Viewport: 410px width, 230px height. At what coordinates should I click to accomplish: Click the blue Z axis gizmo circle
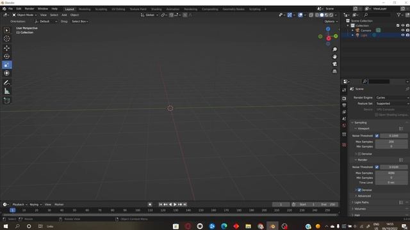click(328, 29)
